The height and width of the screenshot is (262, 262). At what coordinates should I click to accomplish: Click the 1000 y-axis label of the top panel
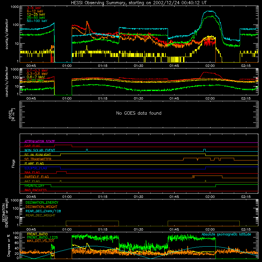(15, 7)
